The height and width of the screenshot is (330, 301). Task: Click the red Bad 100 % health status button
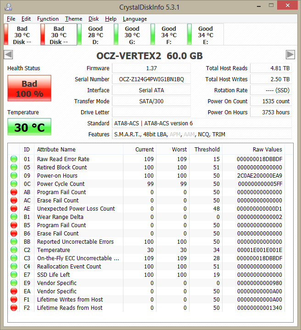click(x=29, y=88)
